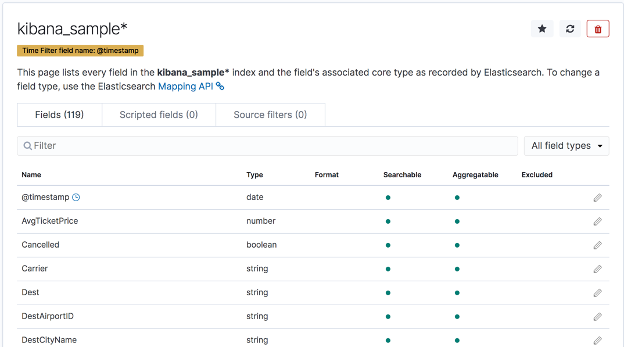Image resolution: width=624 pixels, height=347 pixels.
Task: Click the red trash icon to delete index pattern
Action: point(598,28)
